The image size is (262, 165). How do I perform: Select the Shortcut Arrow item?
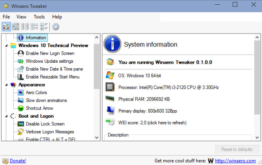point(40,108)
